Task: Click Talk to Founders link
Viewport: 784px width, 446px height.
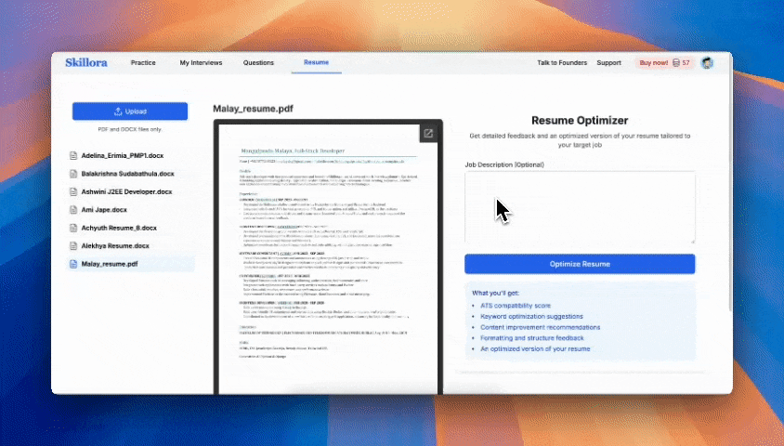Action: click(x=562, y=63)
